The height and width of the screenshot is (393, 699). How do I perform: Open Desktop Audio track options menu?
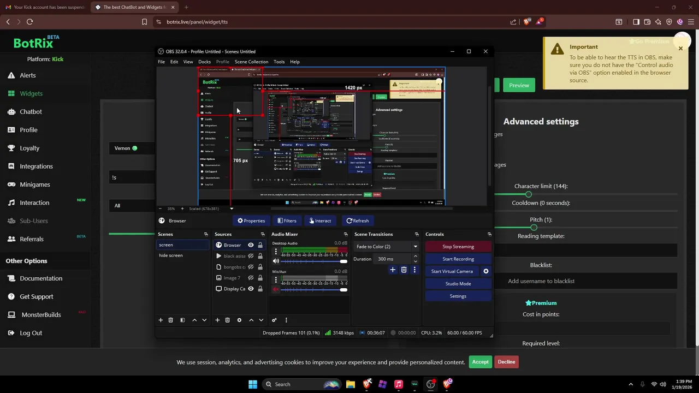click(276, 252)
